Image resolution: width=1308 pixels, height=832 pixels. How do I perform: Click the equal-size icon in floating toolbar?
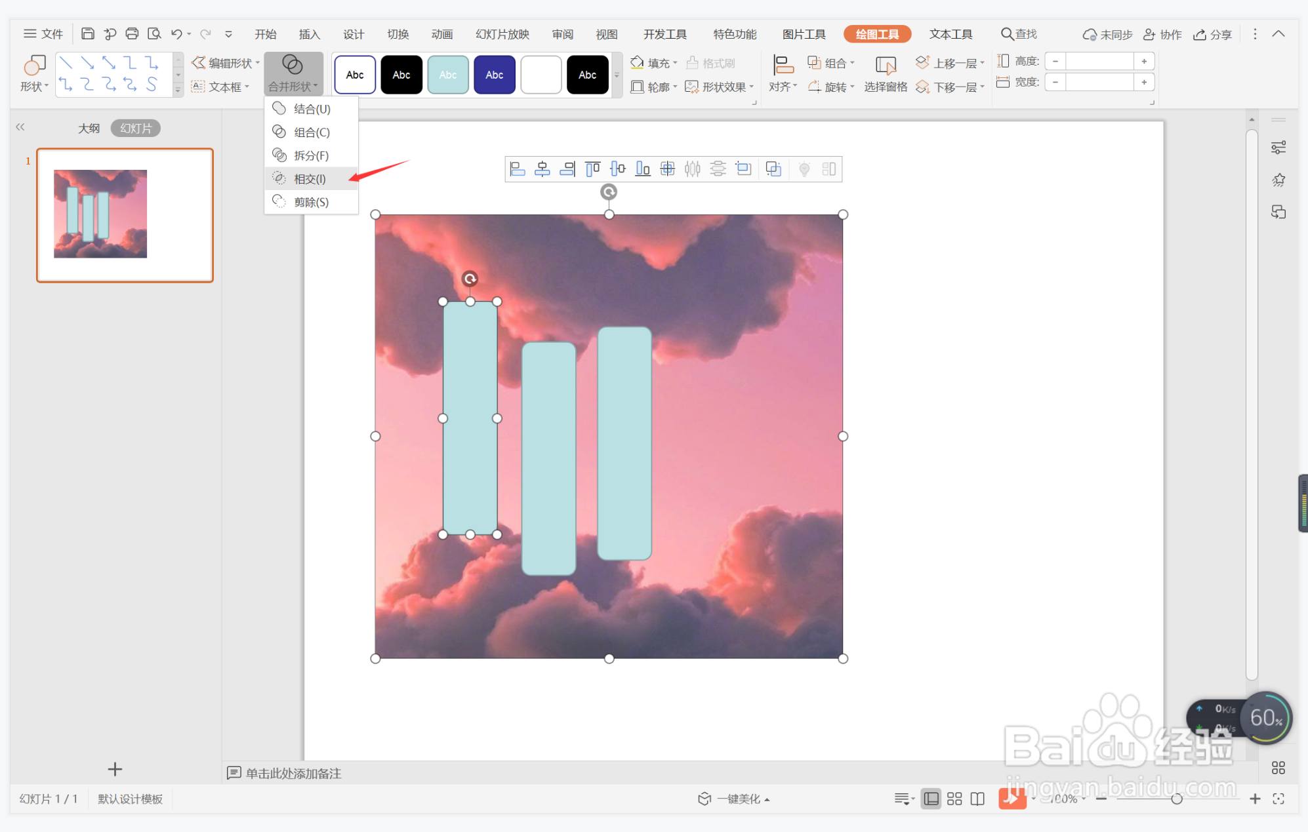click(743, 169)
